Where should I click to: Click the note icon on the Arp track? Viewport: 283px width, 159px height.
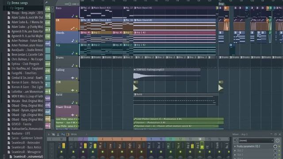(73, 53)
